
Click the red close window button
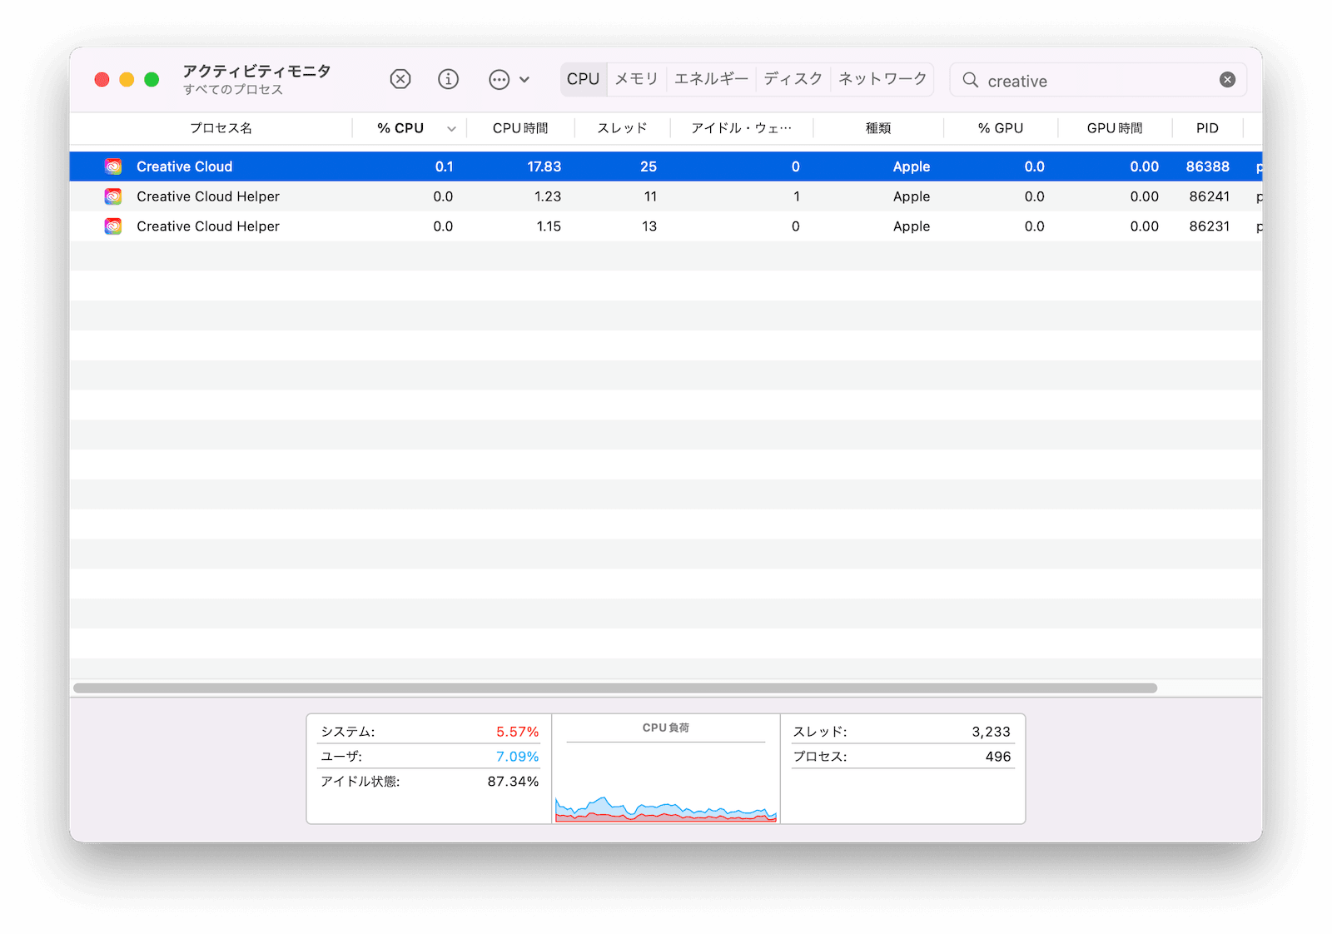click(102, 79)
